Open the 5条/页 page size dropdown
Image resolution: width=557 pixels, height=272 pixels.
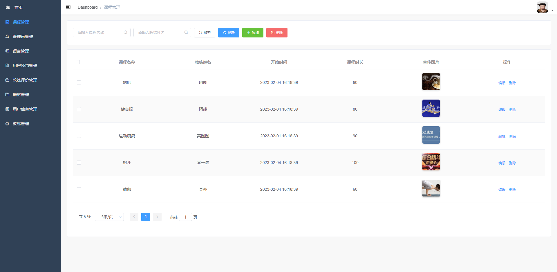pos(109,217)
